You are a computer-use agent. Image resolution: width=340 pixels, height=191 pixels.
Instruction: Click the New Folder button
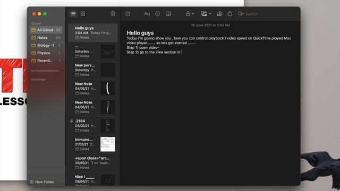point(42,182)
